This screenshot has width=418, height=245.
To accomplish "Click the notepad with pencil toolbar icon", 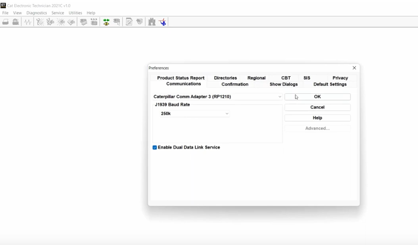I will pyautogui.click(x=129, y=22).
